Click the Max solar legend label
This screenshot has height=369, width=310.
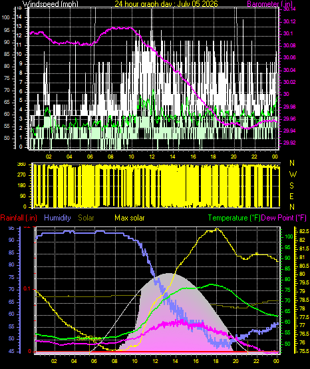tap(130, 218)
